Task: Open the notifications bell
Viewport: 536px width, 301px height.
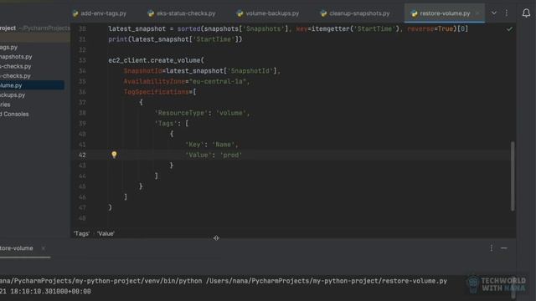Action: click(526, 13)
